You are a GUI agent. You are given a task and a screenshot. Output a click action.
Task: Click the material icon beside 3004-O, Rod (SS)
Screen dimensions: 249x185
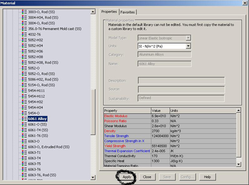[x=24, y=23]
